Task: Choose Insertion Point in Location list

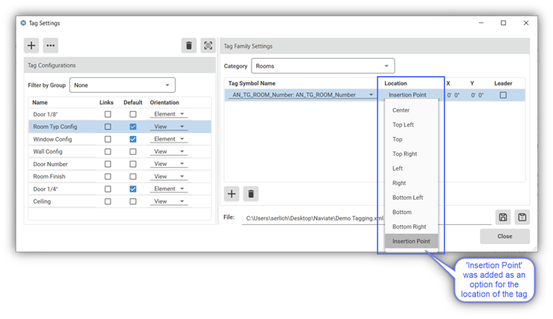Action: pos(412,241)
